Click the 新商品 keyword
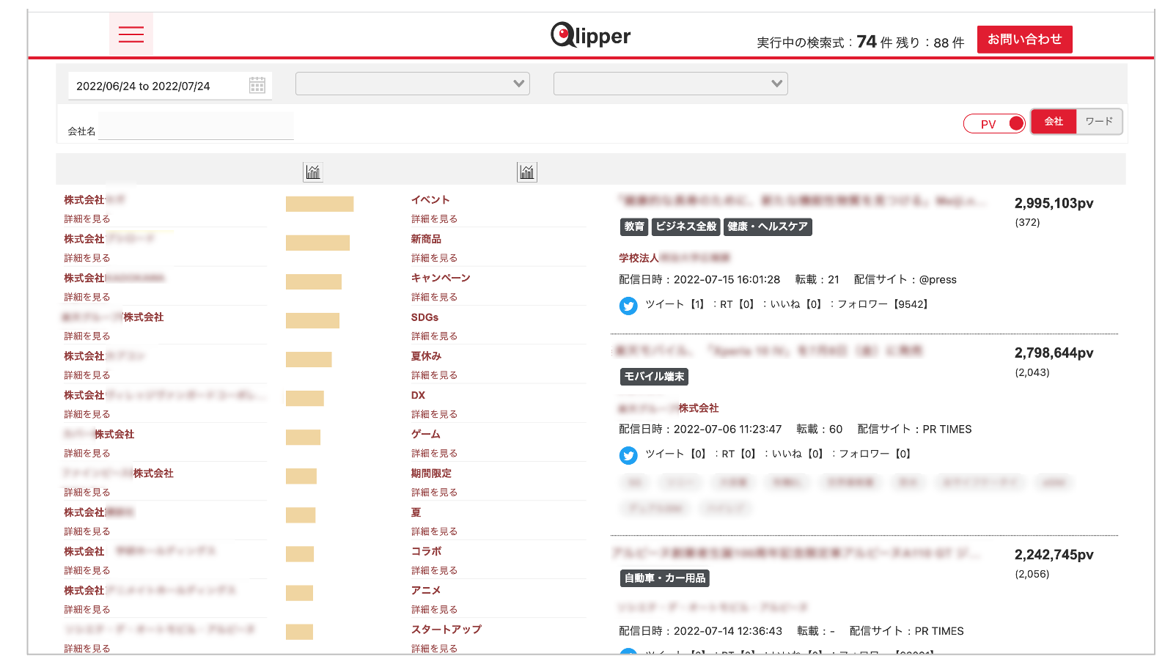 (x=426, y=239)
